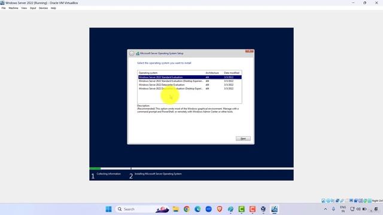383x215 pixels.
Task: Open the green Camtasia icon in taskbar
Action: tap(242, 209)
